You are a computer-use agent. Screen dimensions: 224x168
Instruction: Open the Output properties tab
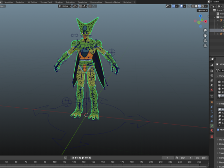click(x=212, y=76)
